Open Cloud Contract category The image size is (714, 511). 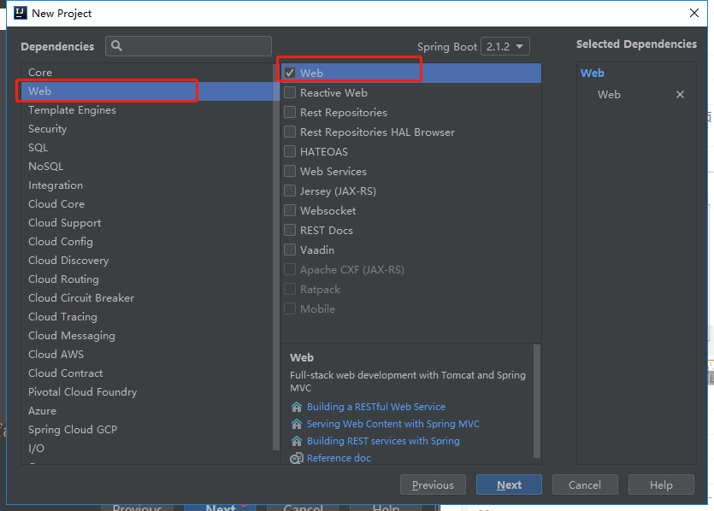146,373
